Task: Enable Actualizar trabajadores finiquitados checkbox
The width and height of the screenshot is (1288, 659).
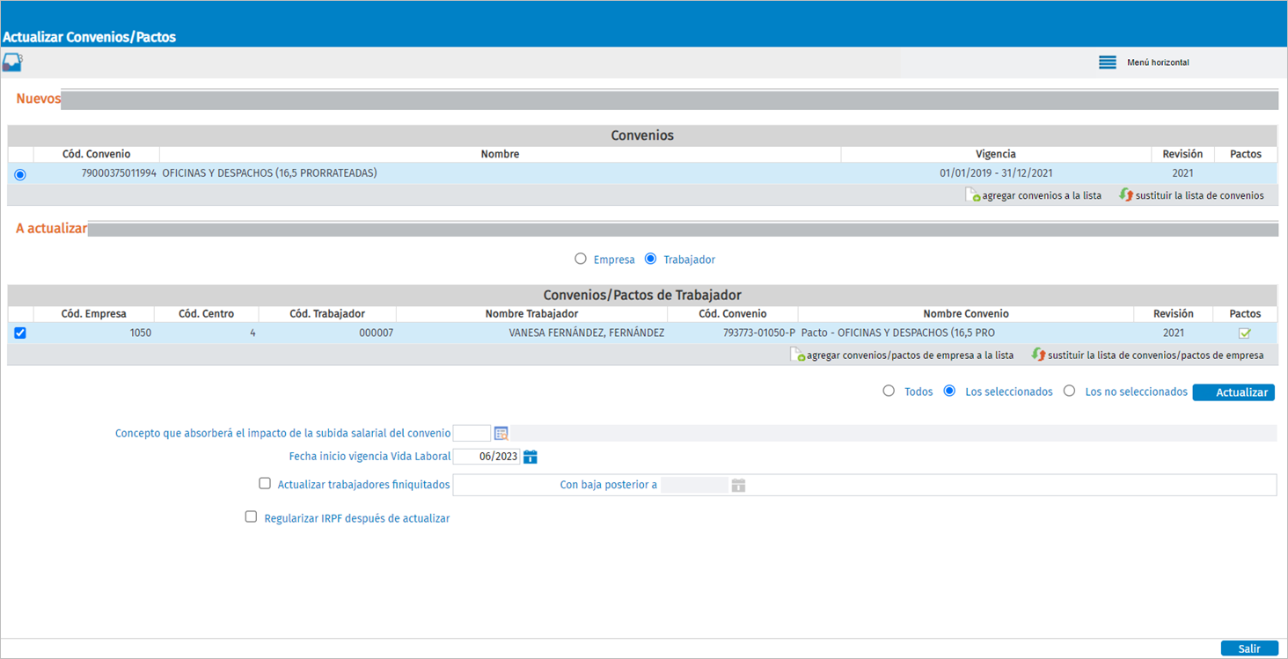Action: [x=265, y=483]
